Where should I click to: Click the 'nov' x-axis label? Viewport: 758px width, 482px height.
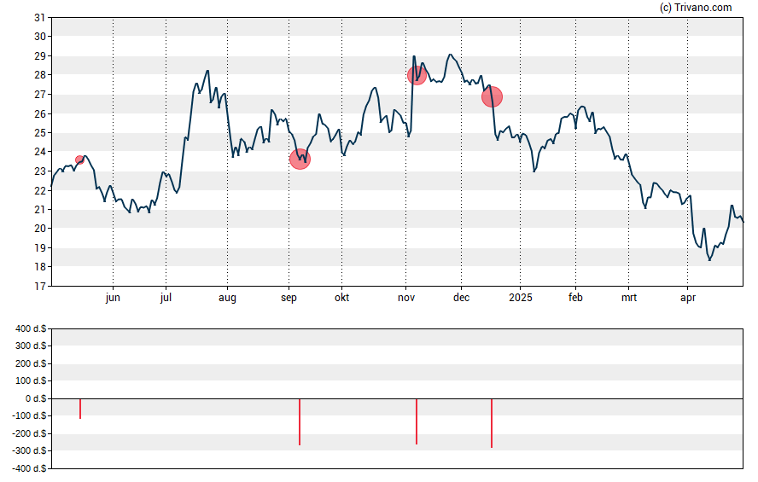click(406, 298)
